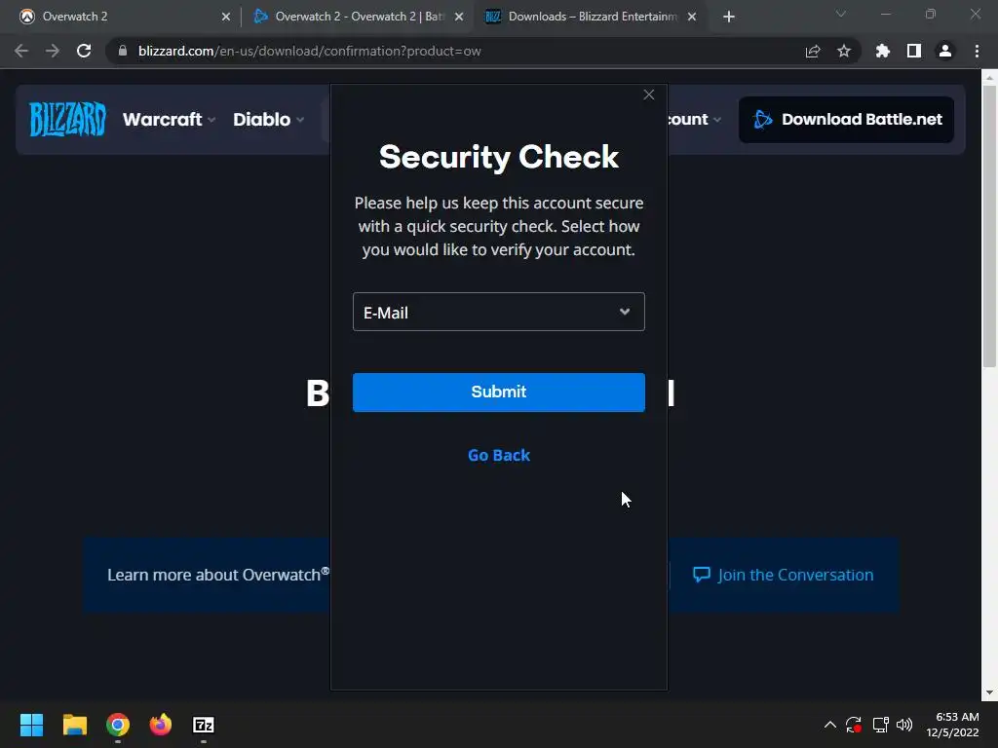This screenshot has height=748, width=998.
Task: Share this page icon
Action: (813, 51)
